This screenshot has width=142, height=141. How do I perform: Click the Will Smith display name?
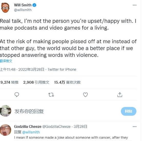click(x=23, y=5)
